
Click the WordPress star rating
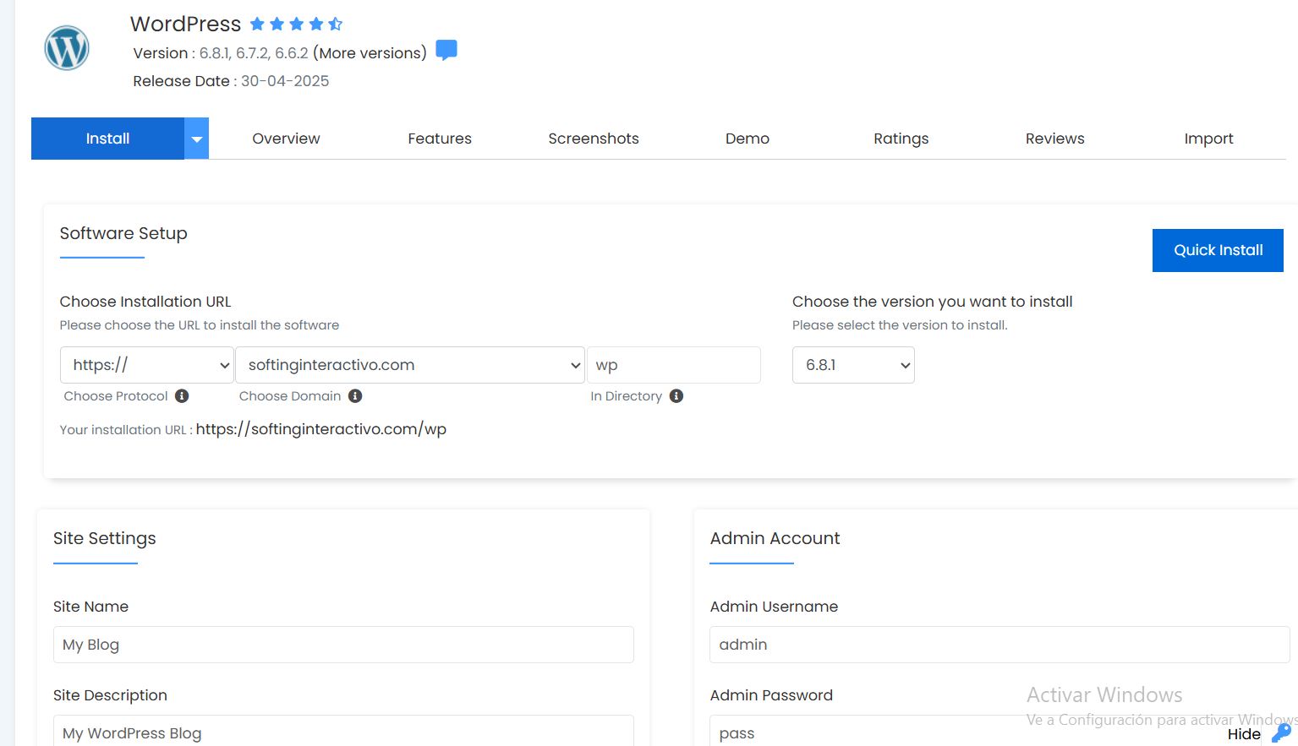click(296, 24)
